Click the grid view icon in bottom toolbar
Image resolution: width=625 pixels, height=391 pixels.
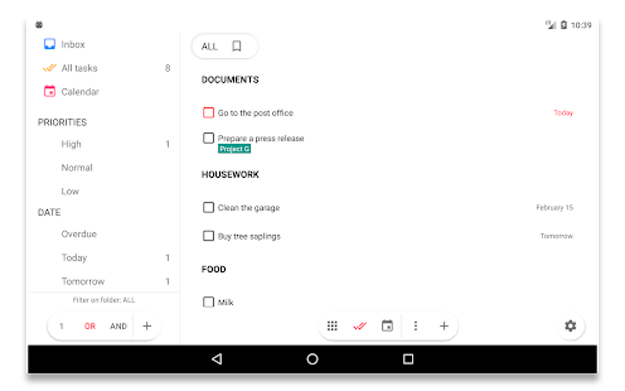pos(332,326)
